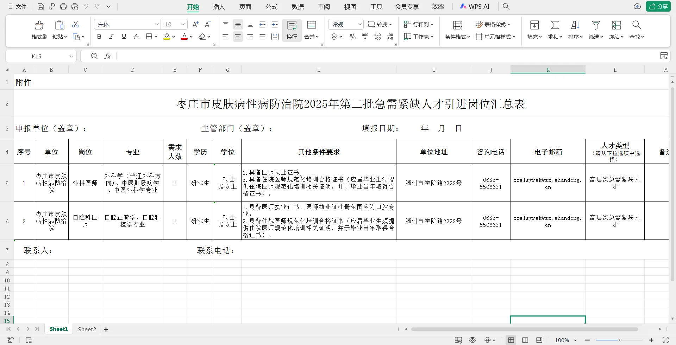
Task: Open the font color dropdown arrow
Action: [191, 37]
